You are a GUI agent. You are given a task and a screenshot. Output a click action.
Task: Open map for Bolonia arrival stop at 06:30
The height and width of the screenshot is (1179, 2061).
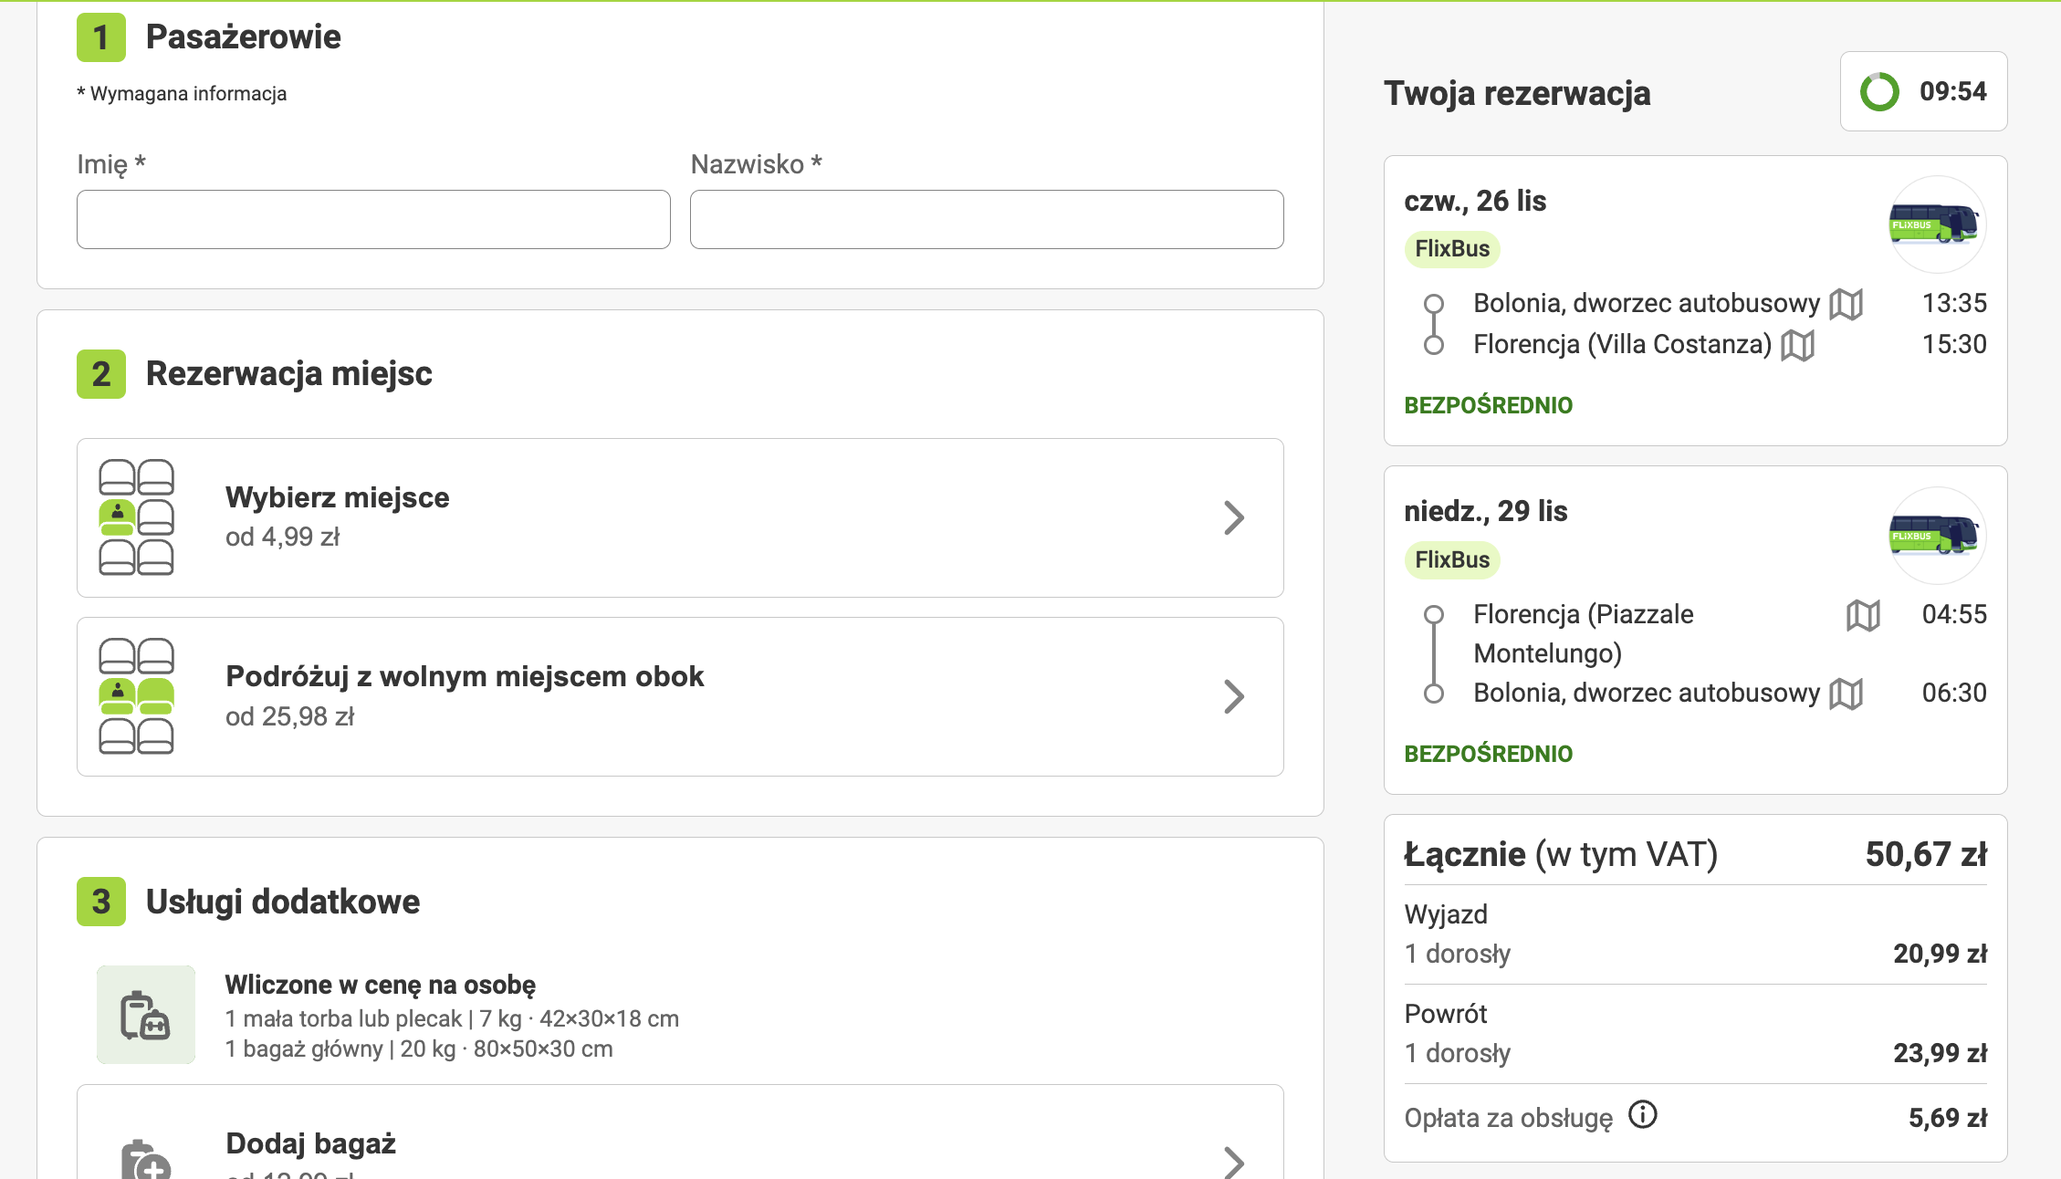click(1846, 694)
